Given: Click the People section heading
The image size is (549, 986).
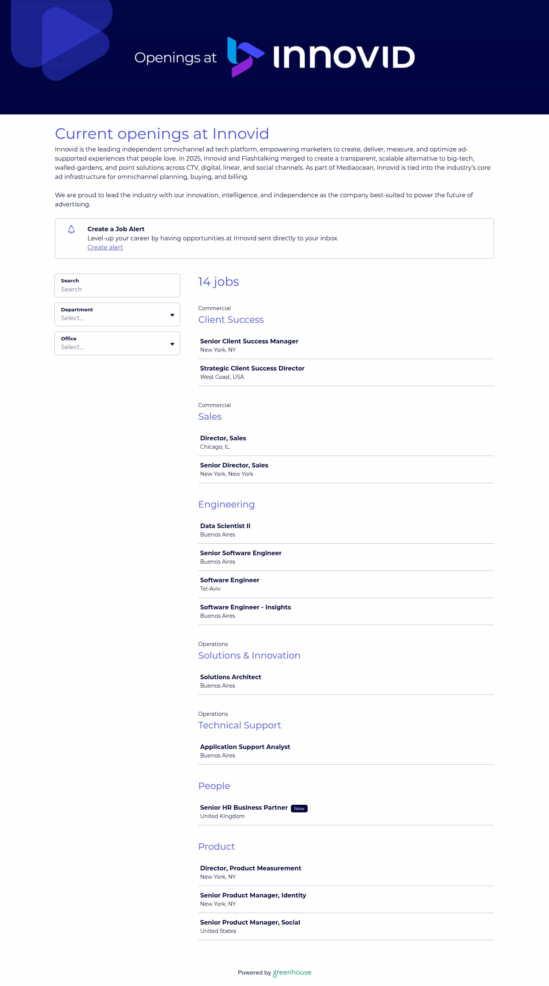Looking at the screenshot, I should (214, 786).
